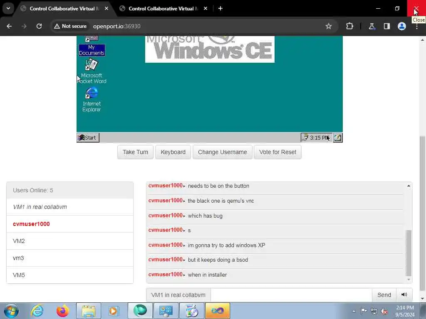Select user vm3 in users list

(70, 258)
